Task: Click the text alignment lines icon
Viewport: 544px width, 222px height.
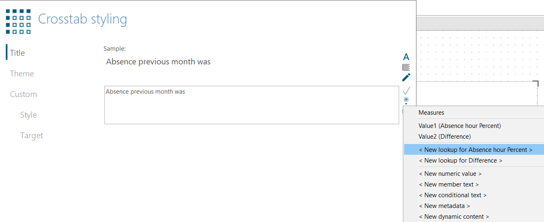Action: [x=406, y=67]
